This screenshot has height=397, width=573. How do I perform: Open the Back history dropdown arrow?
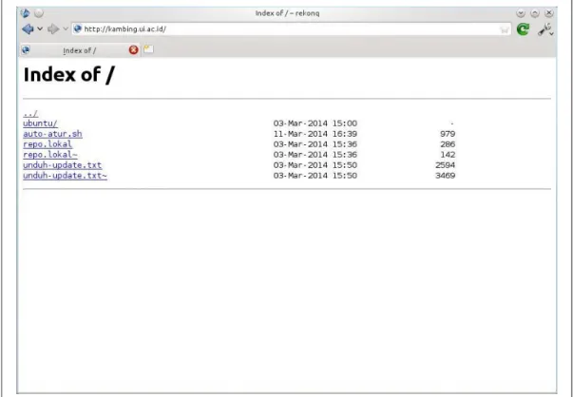(40, 28)
